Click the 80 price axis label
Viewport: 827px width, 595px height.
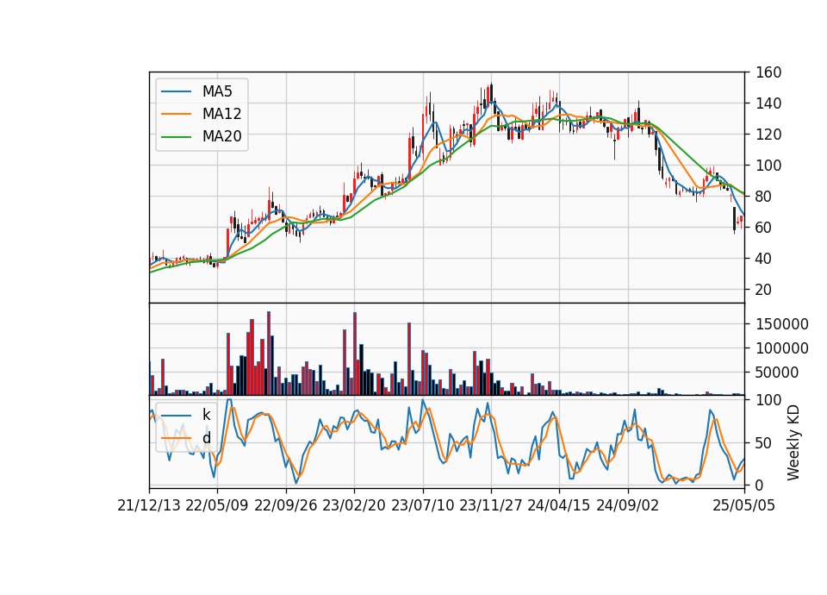click(x=764, y=197)
